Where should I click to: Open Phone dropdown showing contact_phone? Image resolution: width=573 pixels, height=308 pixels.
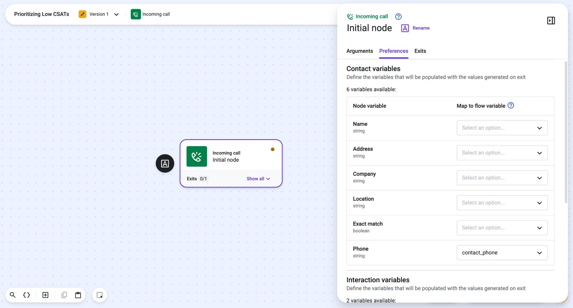coord(502,253)
